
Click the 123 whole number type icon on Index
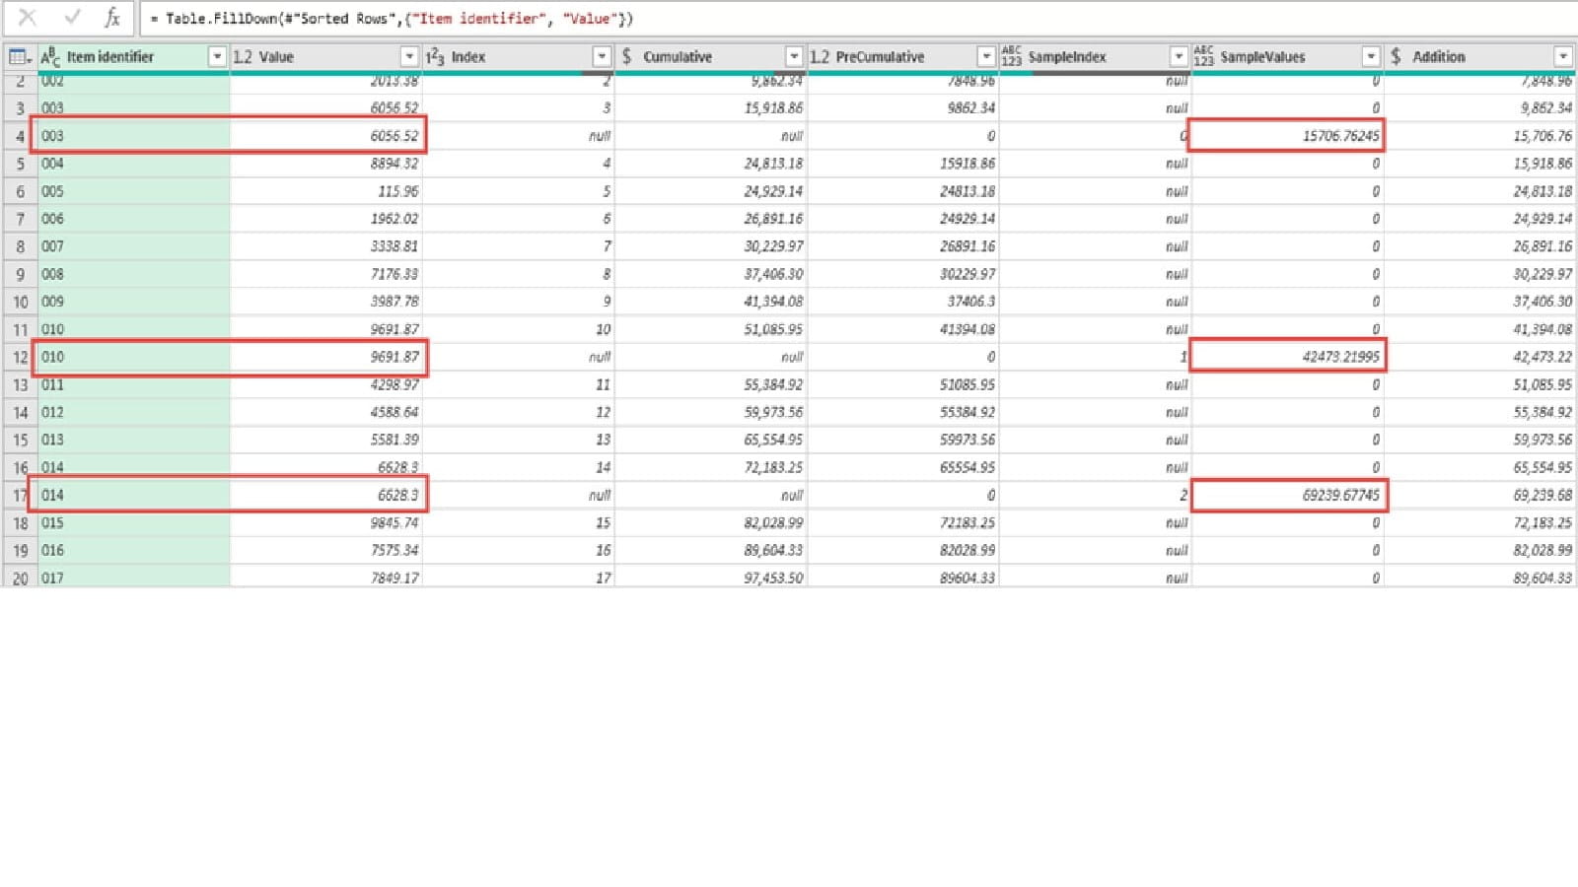pyautogui.click(x=435, y=57)
